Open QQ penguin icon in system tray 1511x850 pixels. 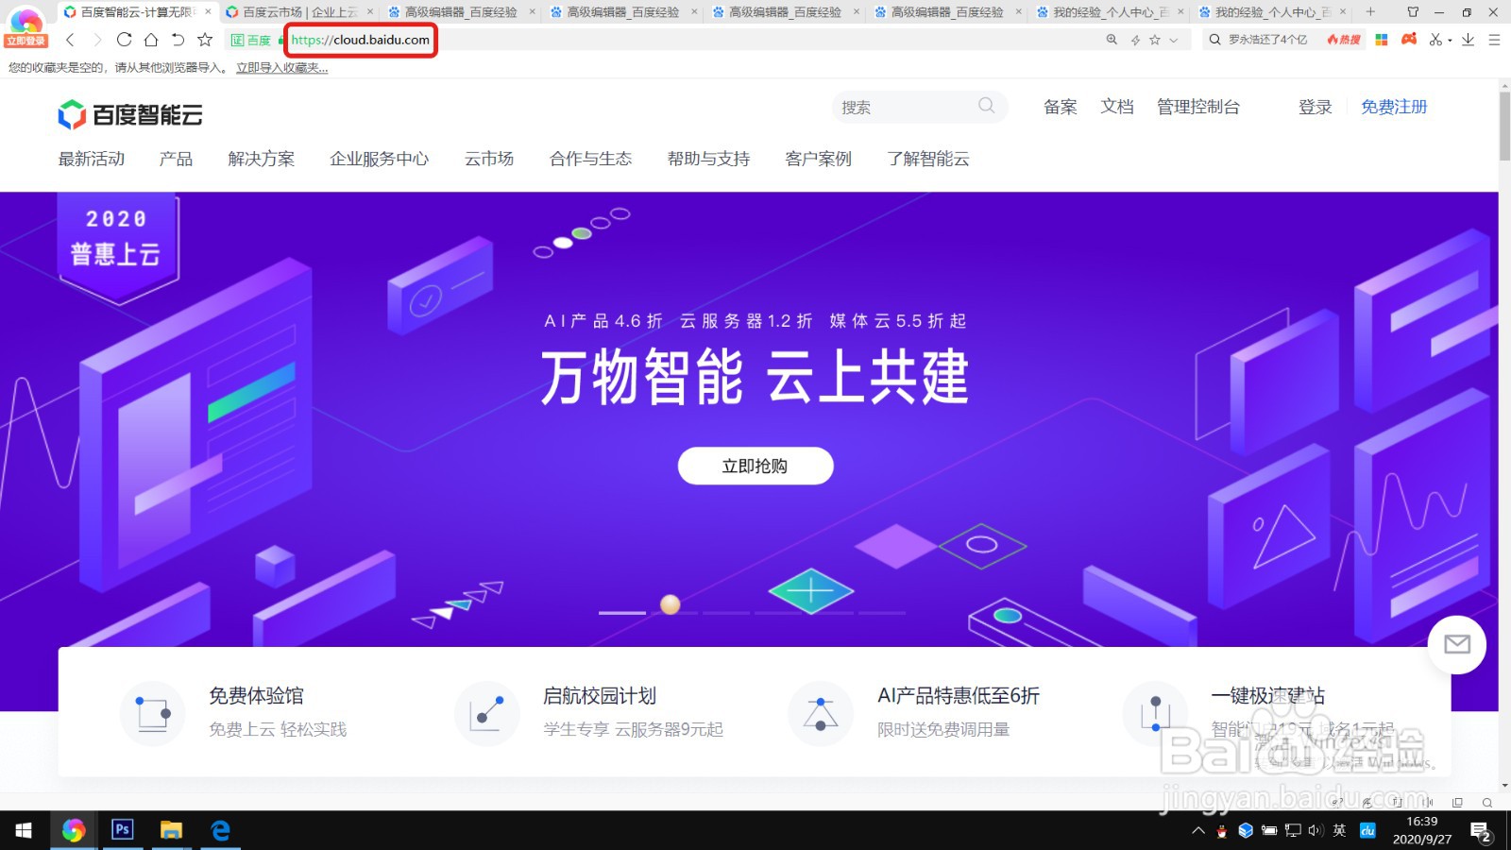click(1221, 831)
